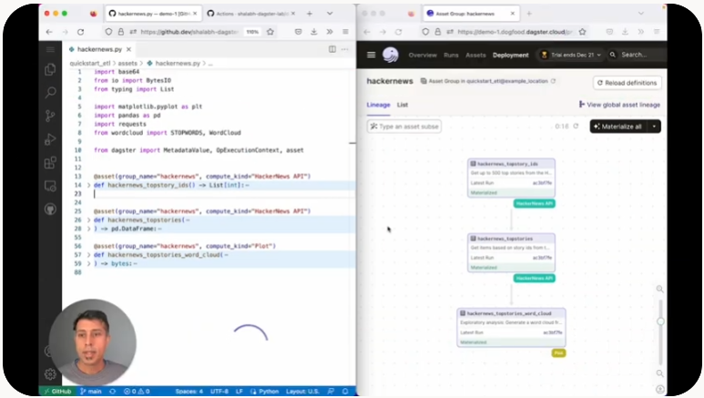The height and width of the screenshot is (398, 704).
Task: Open Remote Explorer in the activity bar
Action: pos(50,186)
